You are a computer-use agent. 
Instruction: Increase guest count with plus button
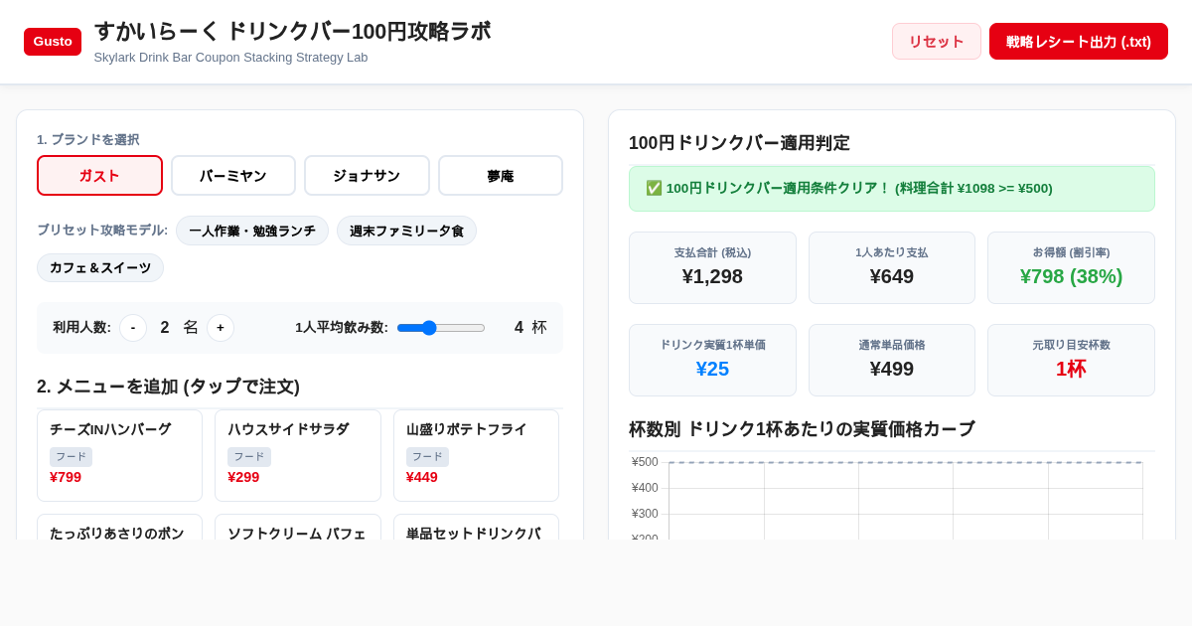221,328
